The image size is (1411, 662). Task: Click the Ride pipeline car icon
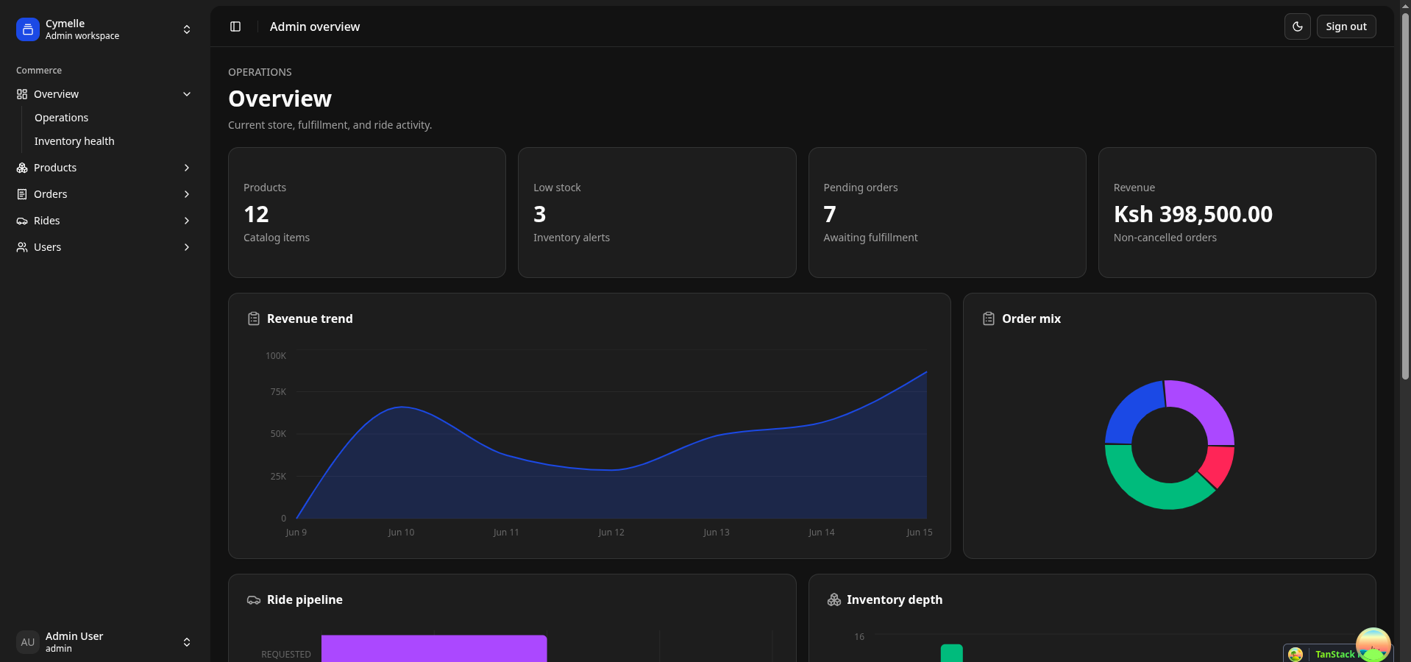(254, 599)
